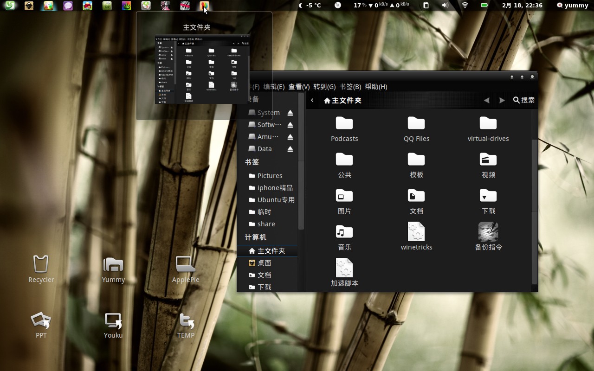
Task: Select the 视频 folder in file view
Action: coord(488,165)
